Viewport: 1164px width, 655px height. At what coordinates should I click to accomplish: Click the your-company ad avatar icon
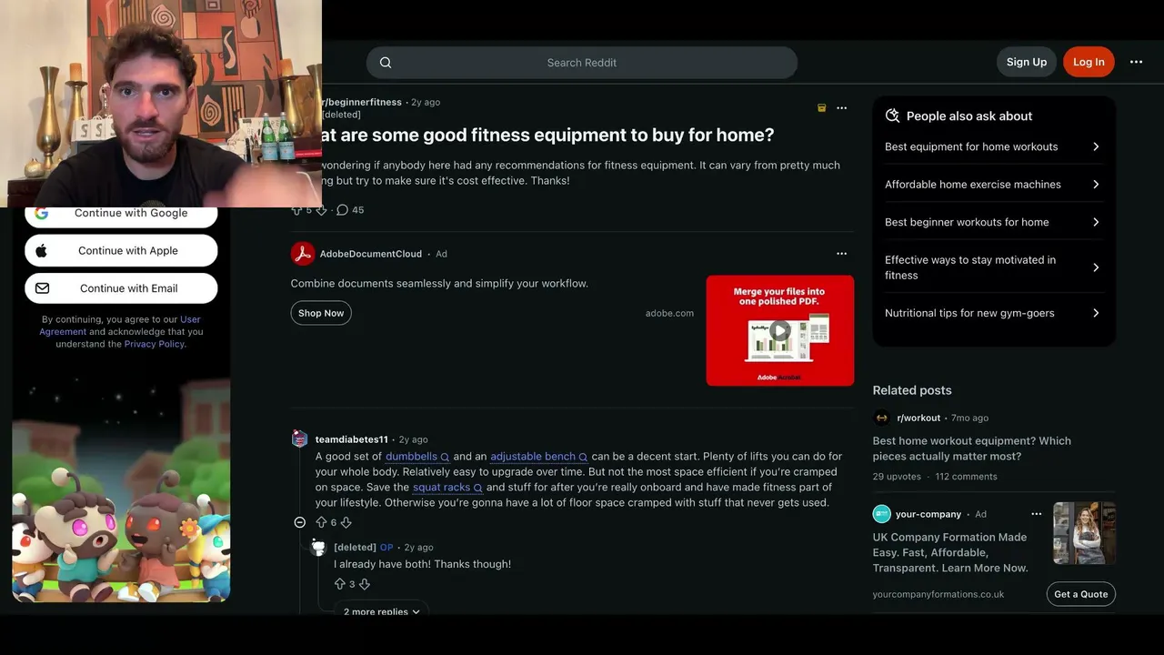881,514
